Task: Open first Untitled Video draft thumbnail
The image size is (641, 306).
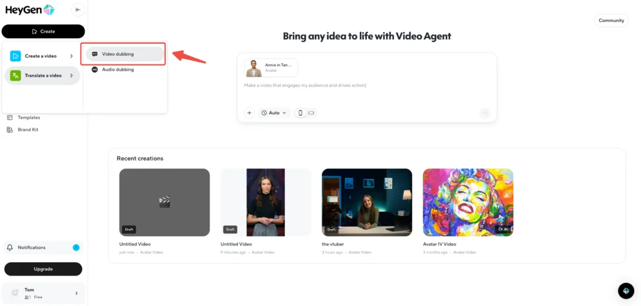Action: tap(165, 202)
